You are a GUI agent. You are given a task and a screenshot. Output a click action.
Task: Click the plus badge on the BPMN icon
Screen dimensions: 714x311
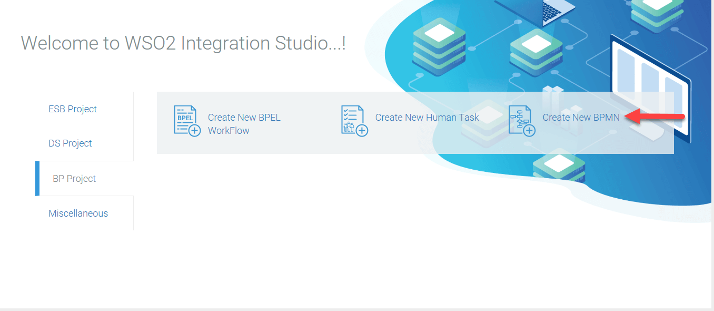(529, 130)
